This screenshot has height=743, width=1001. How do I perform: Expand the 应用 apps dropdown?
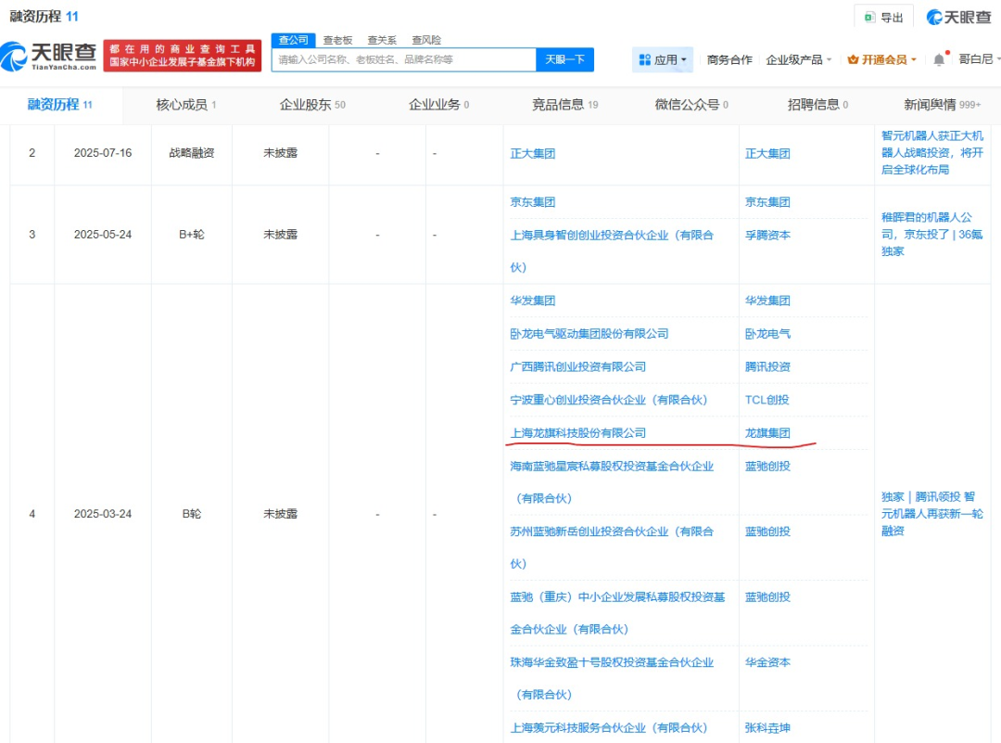click(662, 59)
